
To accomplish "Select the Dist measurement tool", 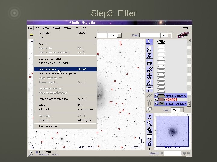I will (149, 62).
